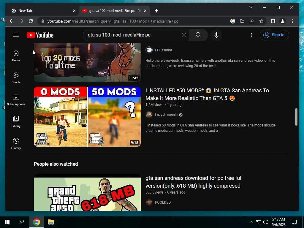
Task: Show hidden system tray icons
Action: point(251,222)
